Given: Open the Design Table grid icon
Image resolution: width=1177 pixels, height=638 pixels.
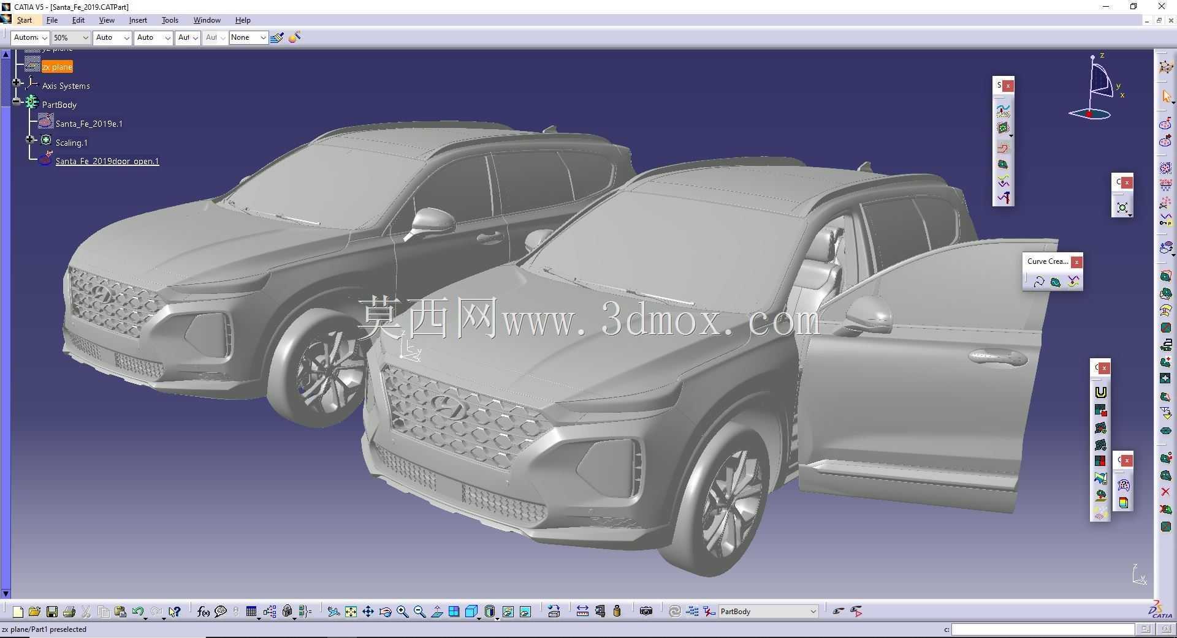Looking at the screenshot, I should coord(251,611).
